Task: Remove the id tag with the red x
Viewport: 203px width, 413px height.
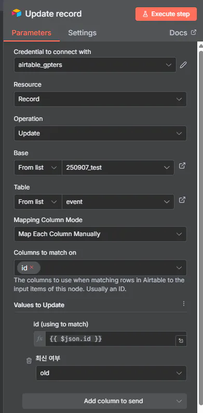Action: [x=32, y=267]
